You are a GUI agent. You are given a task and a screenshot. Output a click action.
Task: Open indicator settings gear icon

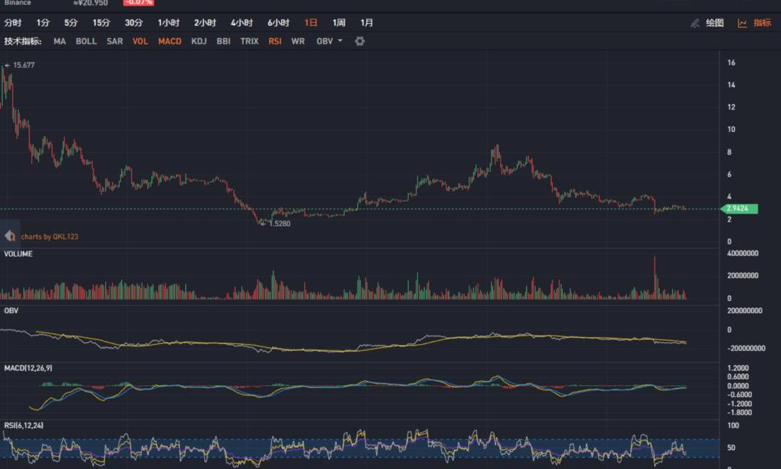click(360, 41)
